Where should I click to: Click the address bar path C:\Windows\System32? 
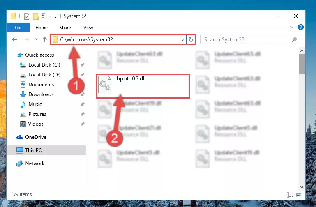86,39
